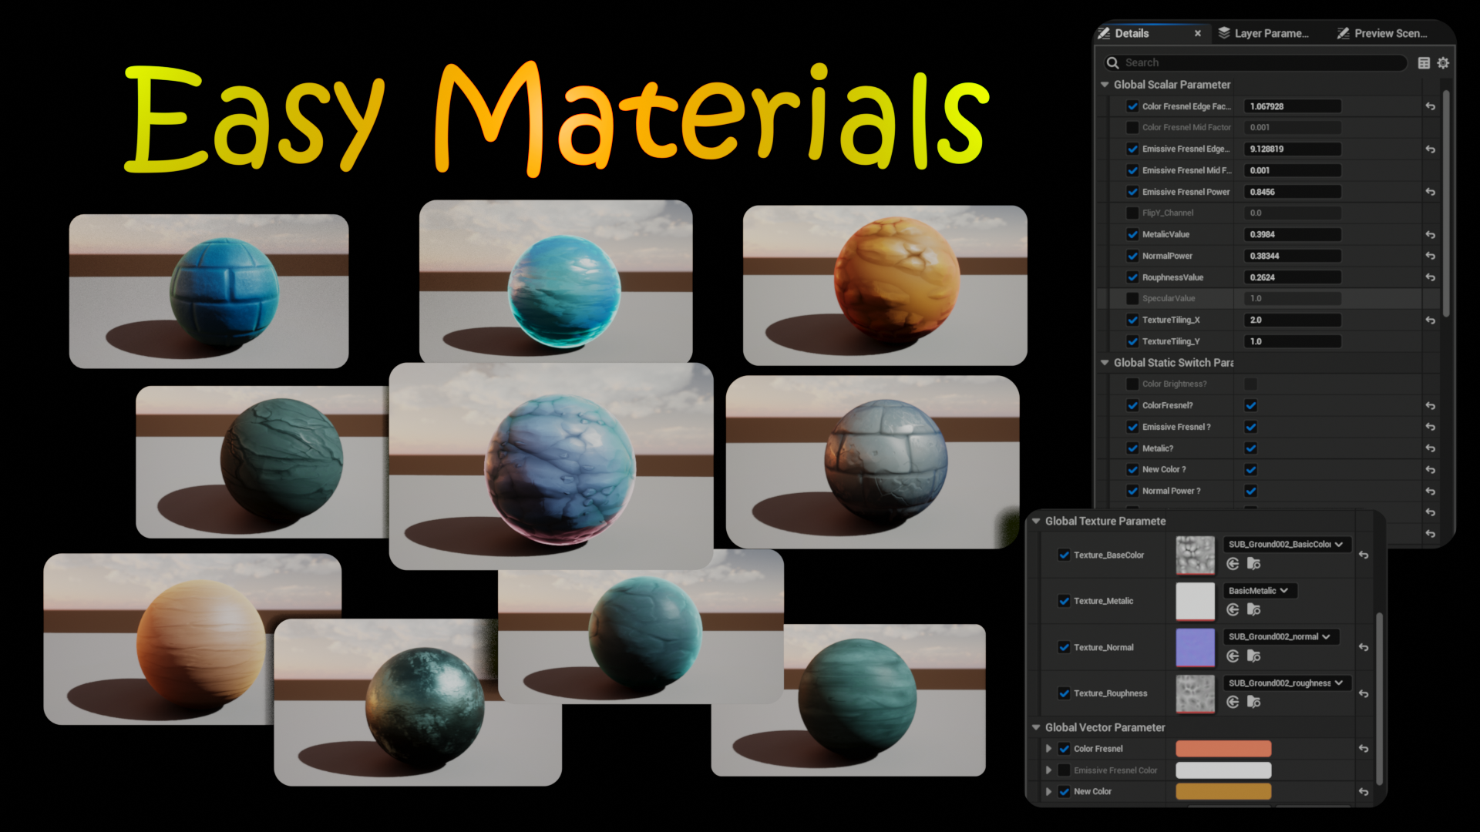Viewport: 1480px width, 832px height.
Task: Reset Color Fresnel vector to default
Action: coord(1364,749)
